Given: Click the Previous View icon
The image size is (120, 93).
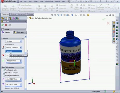Looking at the screenshot, I should (x=58, y=15).
